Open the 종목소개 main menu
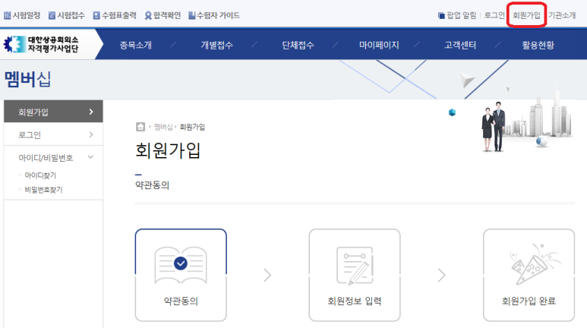 [x=135, y=46]
